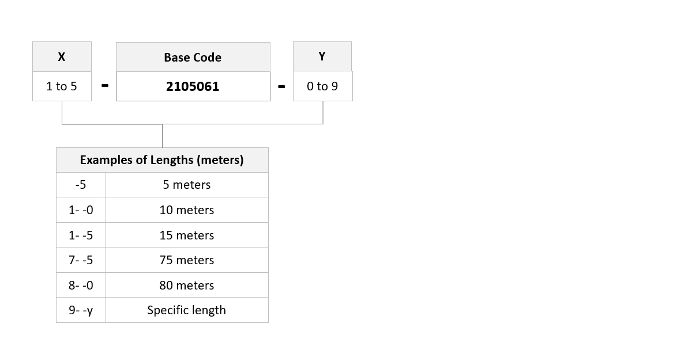Click the '80 meters' cell
This screenshot has height=358, width=677.
coord(187,285)
